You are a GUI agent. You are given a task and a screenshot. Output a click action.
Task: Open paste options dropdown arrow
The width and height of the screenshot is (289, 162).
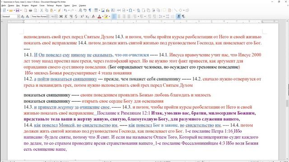[x=55, y=10]
